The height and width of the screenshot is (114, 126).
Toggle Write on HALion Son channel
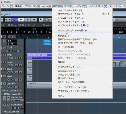(8, 97)
